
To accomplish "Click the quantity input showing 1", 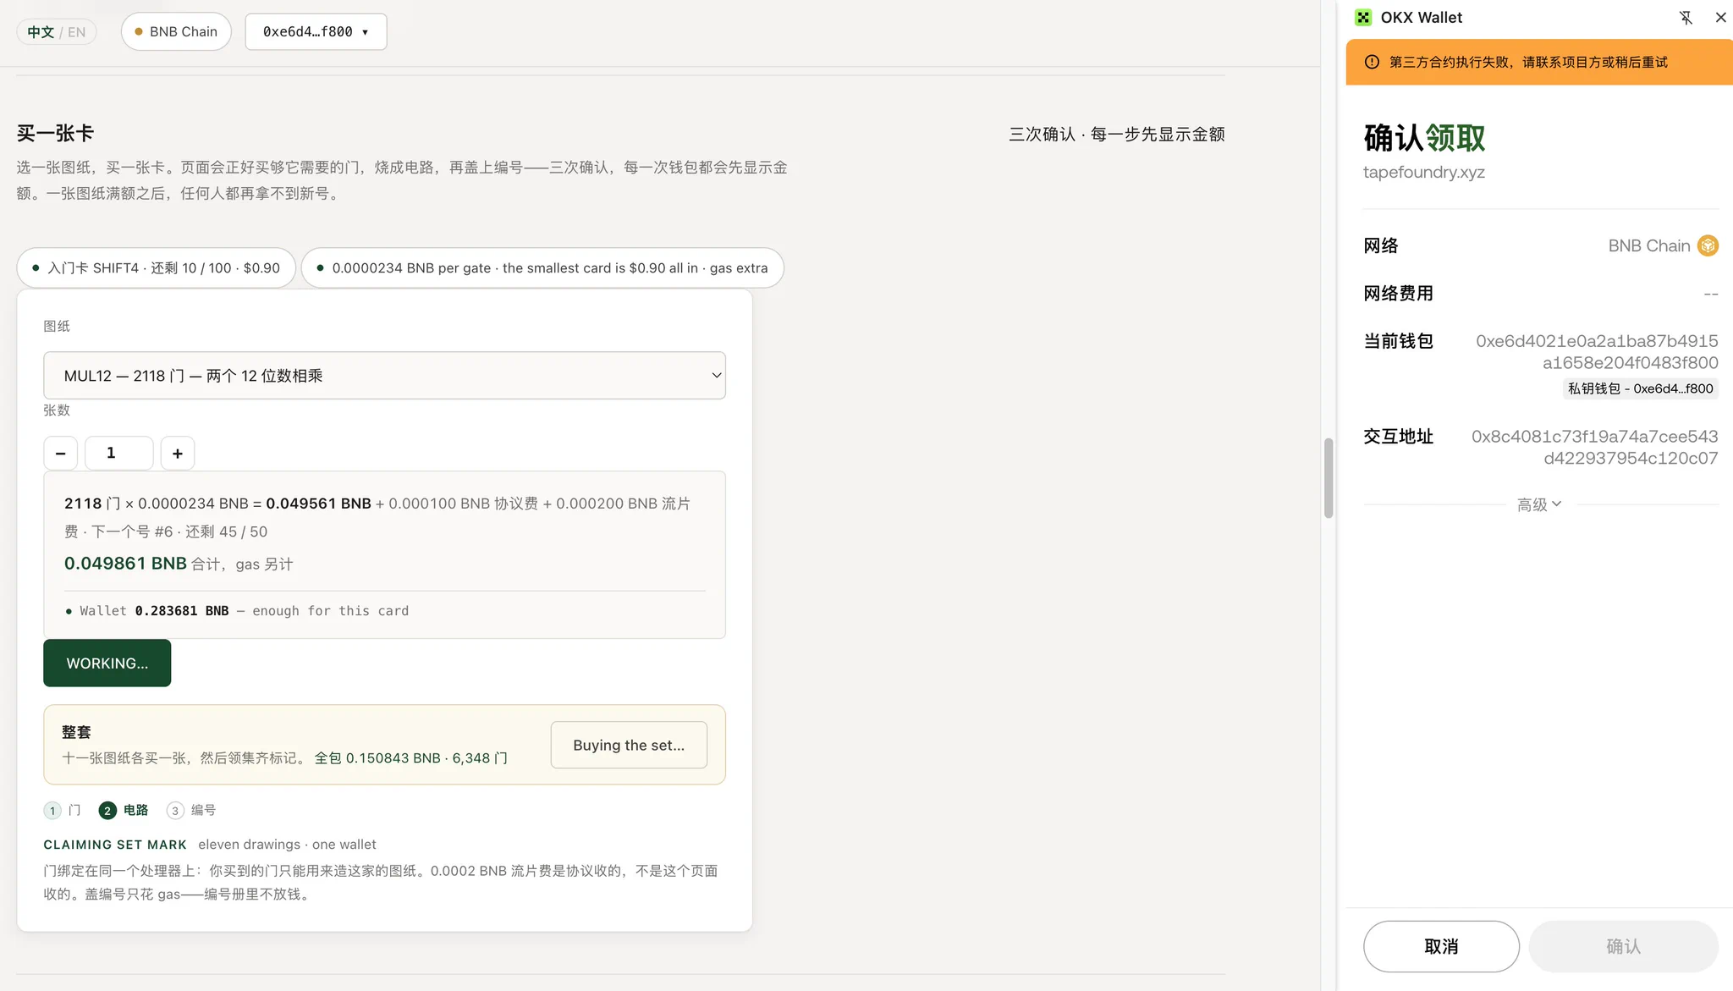I will 118,453.
